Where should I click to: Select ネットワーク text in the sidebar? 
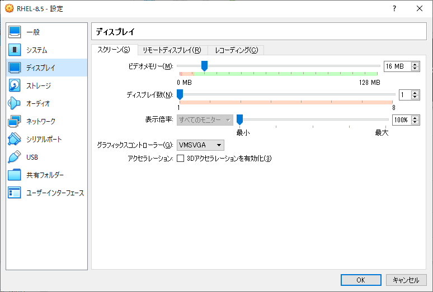41,121
